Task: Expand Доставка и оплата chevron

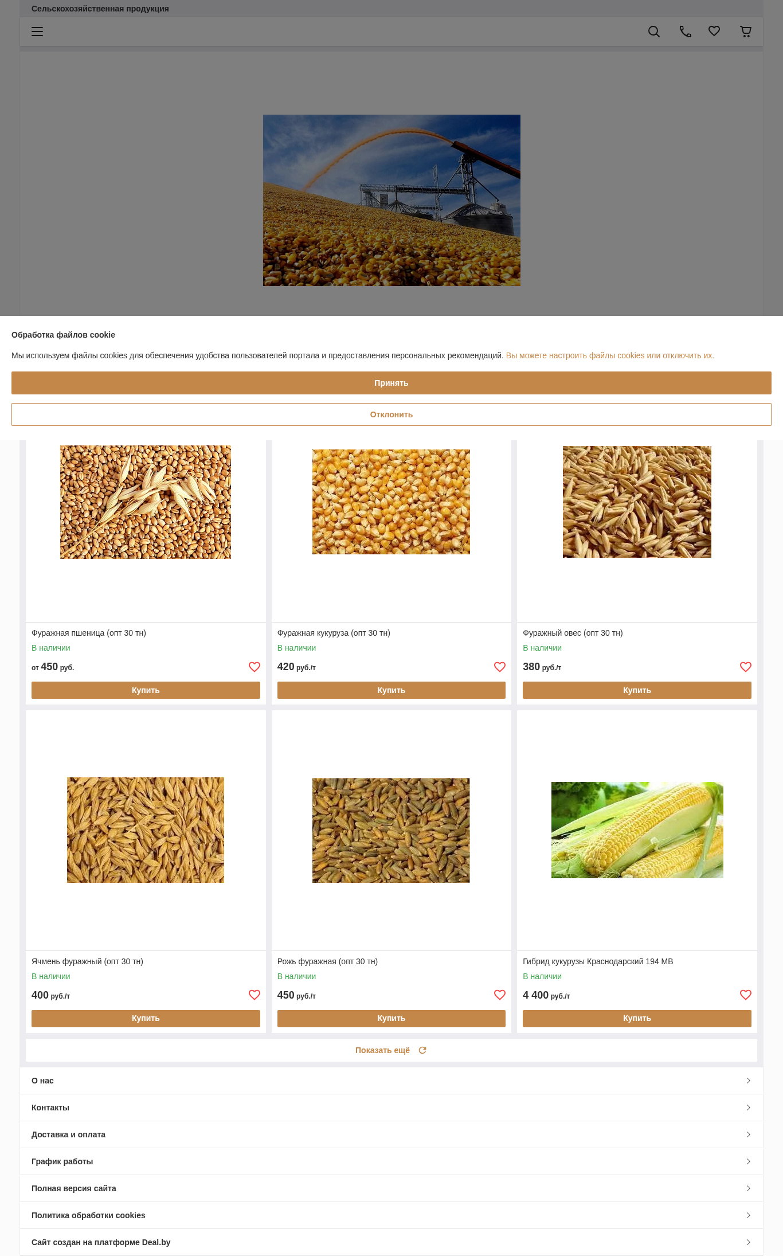Action: coord(749,1134)
